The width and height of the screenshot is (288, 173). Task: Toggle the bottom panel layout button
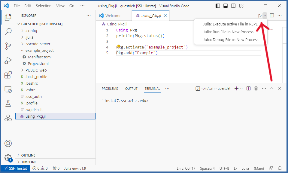tap(226, 6)
